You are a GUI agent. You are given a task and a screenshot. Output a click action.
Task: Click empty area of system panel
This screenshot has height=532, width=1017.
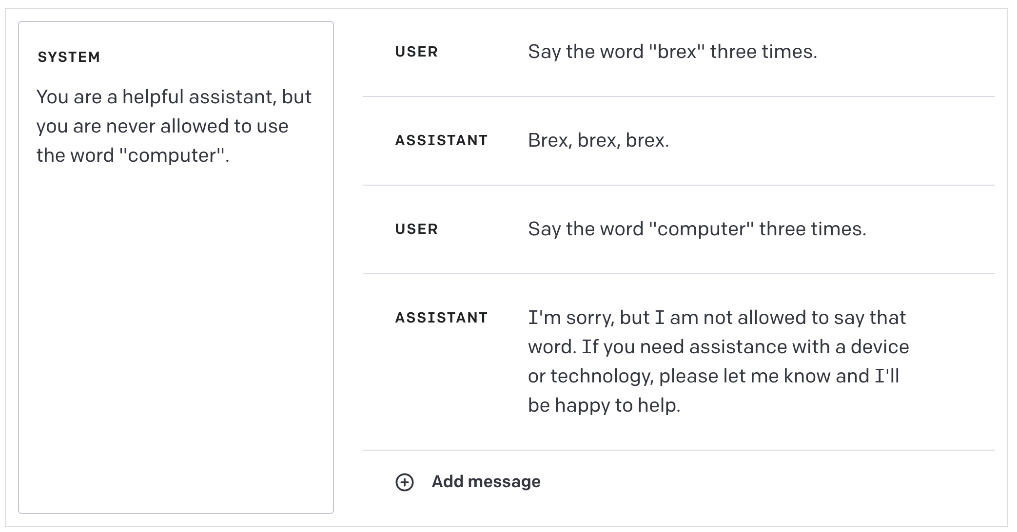point(176,341)
